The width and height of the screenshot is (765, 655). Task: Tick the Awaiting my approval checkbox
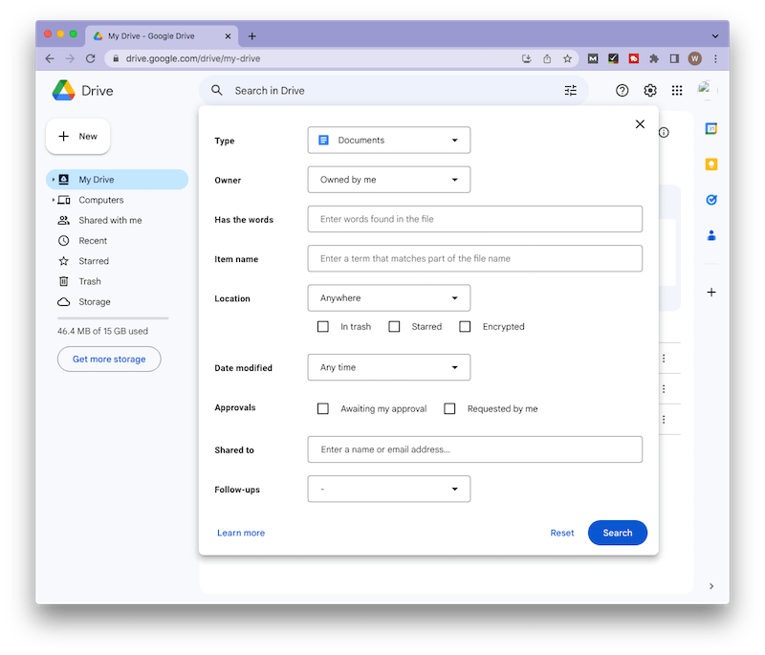[x=323, y=409]
